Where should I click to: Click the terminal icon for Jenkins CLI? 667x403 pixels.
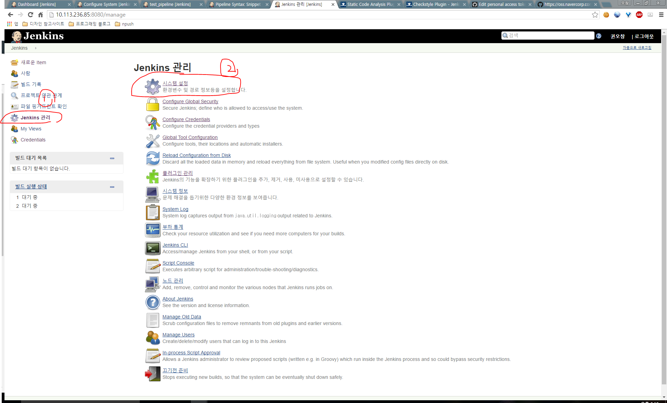tap(153, 248)
